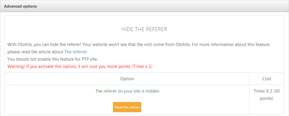The image size is (289, 116).
Task: Click the HIDE THE REFERER heading
Action: 144,29
